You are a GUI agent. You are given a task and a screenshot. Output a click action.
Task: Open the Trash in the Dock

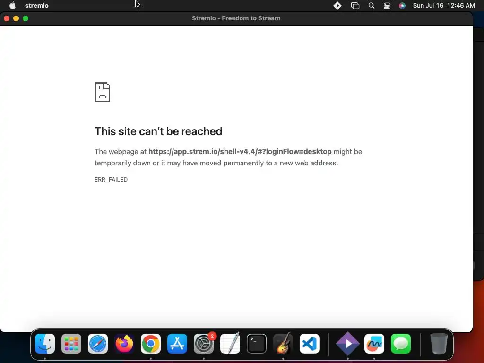[x=439, y=344]
